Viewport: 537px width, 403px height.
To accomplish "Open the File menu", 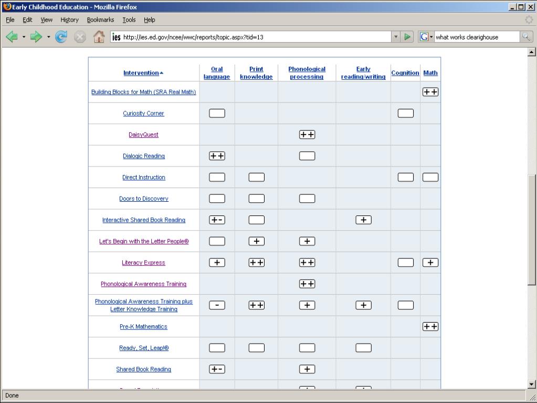I will tap(10, 20).
